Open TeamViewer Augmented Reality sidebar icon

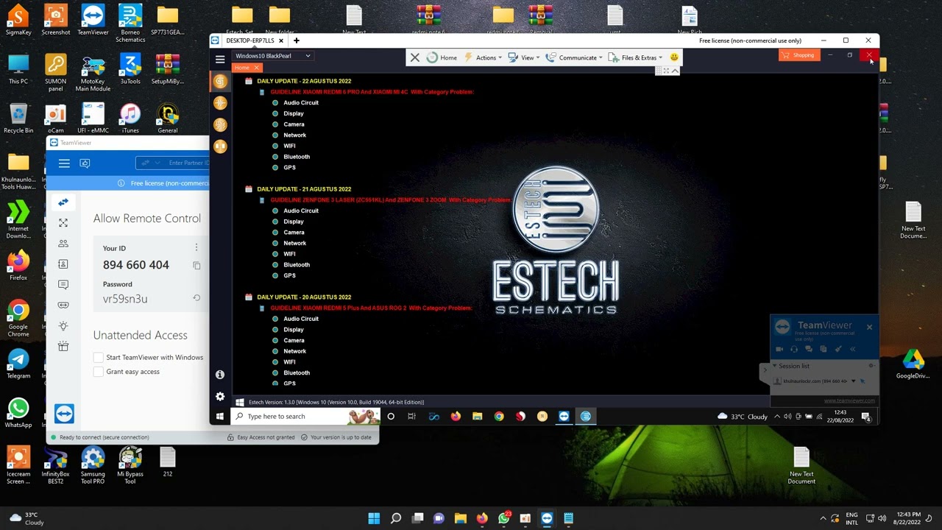point(63,305)
